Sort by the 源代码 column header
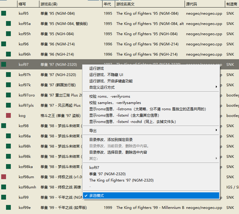Image resolution: width=239 pixels, height=214 pixels. click(205, 4)
